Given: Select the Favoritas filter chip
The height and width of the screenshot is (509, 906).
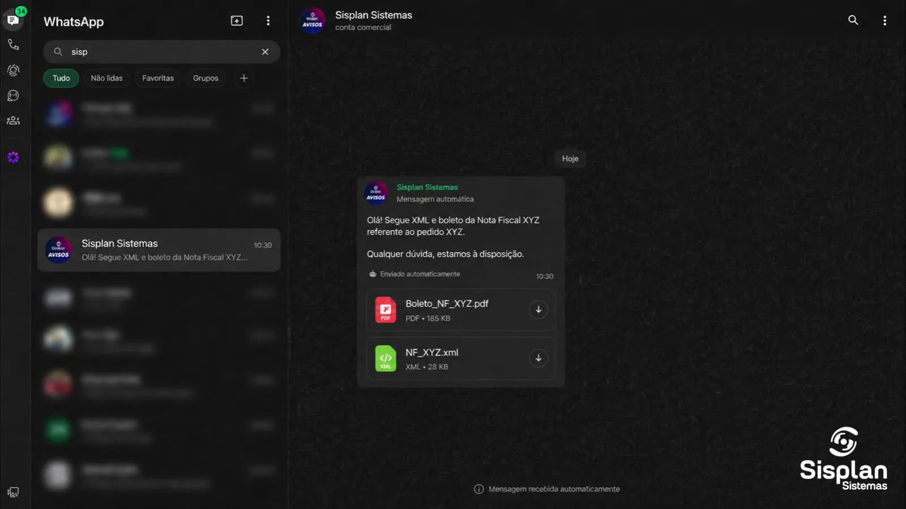Looking at the screenshot, I should coord(158,78).
